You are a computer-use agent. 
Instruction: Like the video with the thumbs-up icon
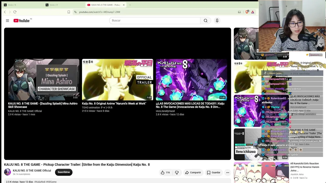162,173
